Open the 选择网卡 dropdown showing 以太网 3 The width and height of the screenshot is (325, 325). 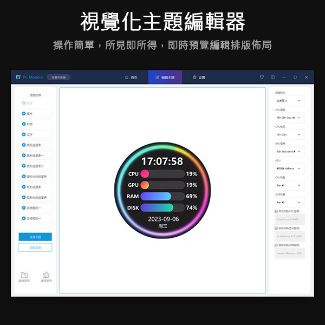pos(290,101)
